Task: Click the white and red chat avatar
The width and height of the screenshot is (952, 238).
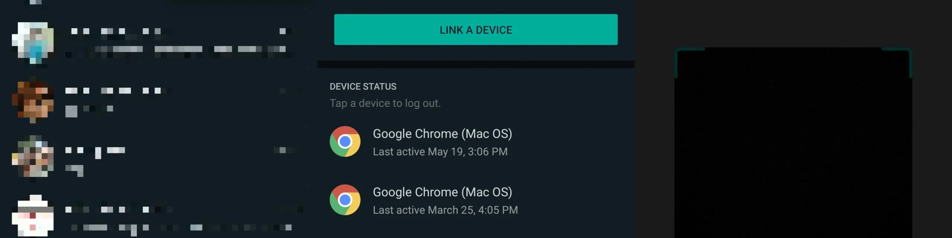Action: 33,216
